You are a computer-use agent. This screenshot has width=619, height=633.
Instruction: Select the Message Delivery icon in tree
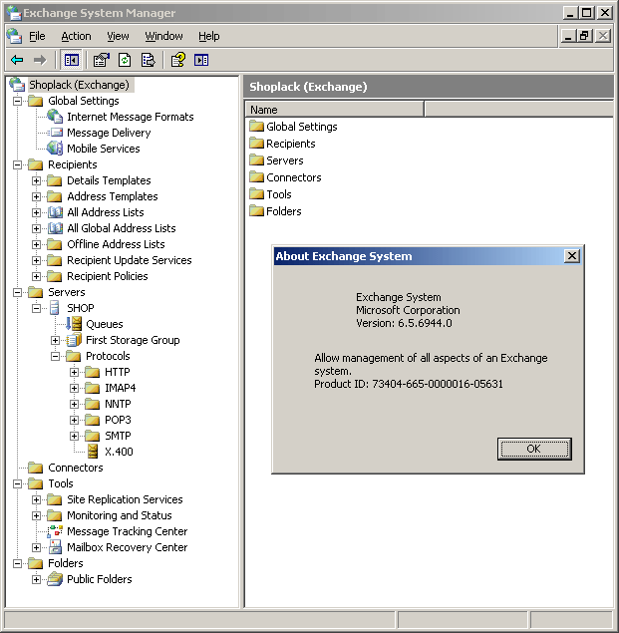(55, 133)
